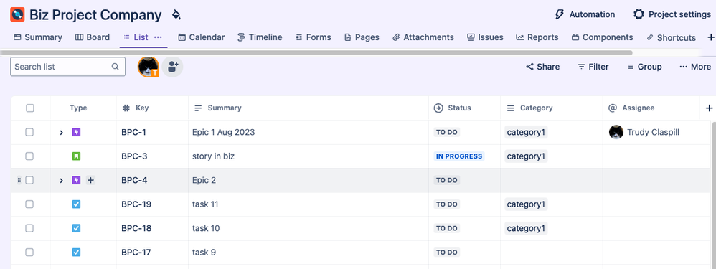Click the add people icon

[x=173, y=67]
